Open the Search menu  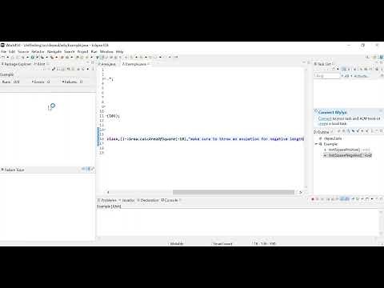pyautogui.click(x=70, y=52)
